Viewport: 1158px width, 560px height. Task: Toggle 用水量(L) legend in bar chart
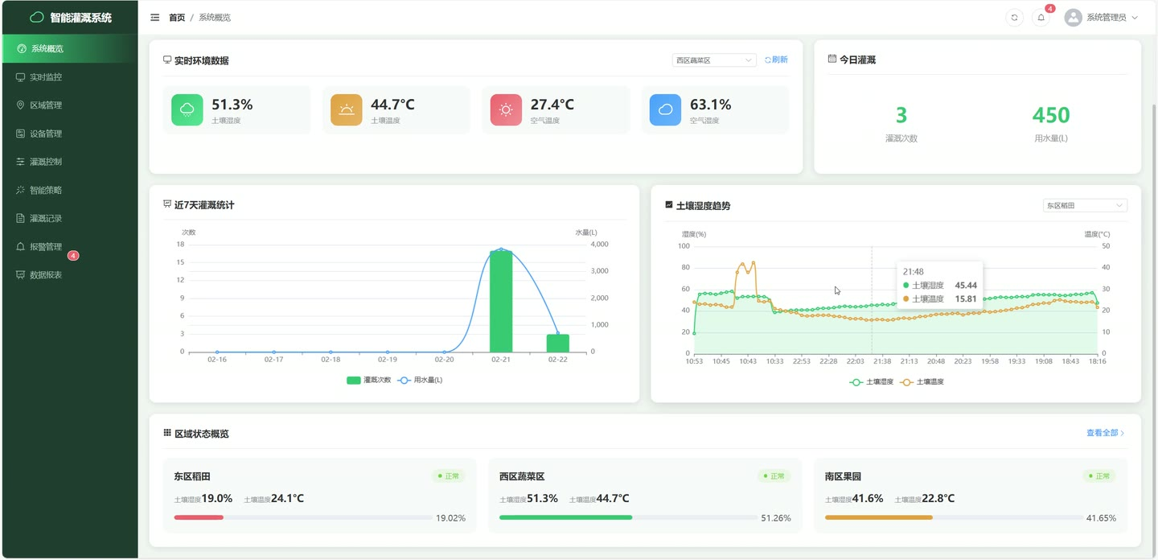[421, 380]
